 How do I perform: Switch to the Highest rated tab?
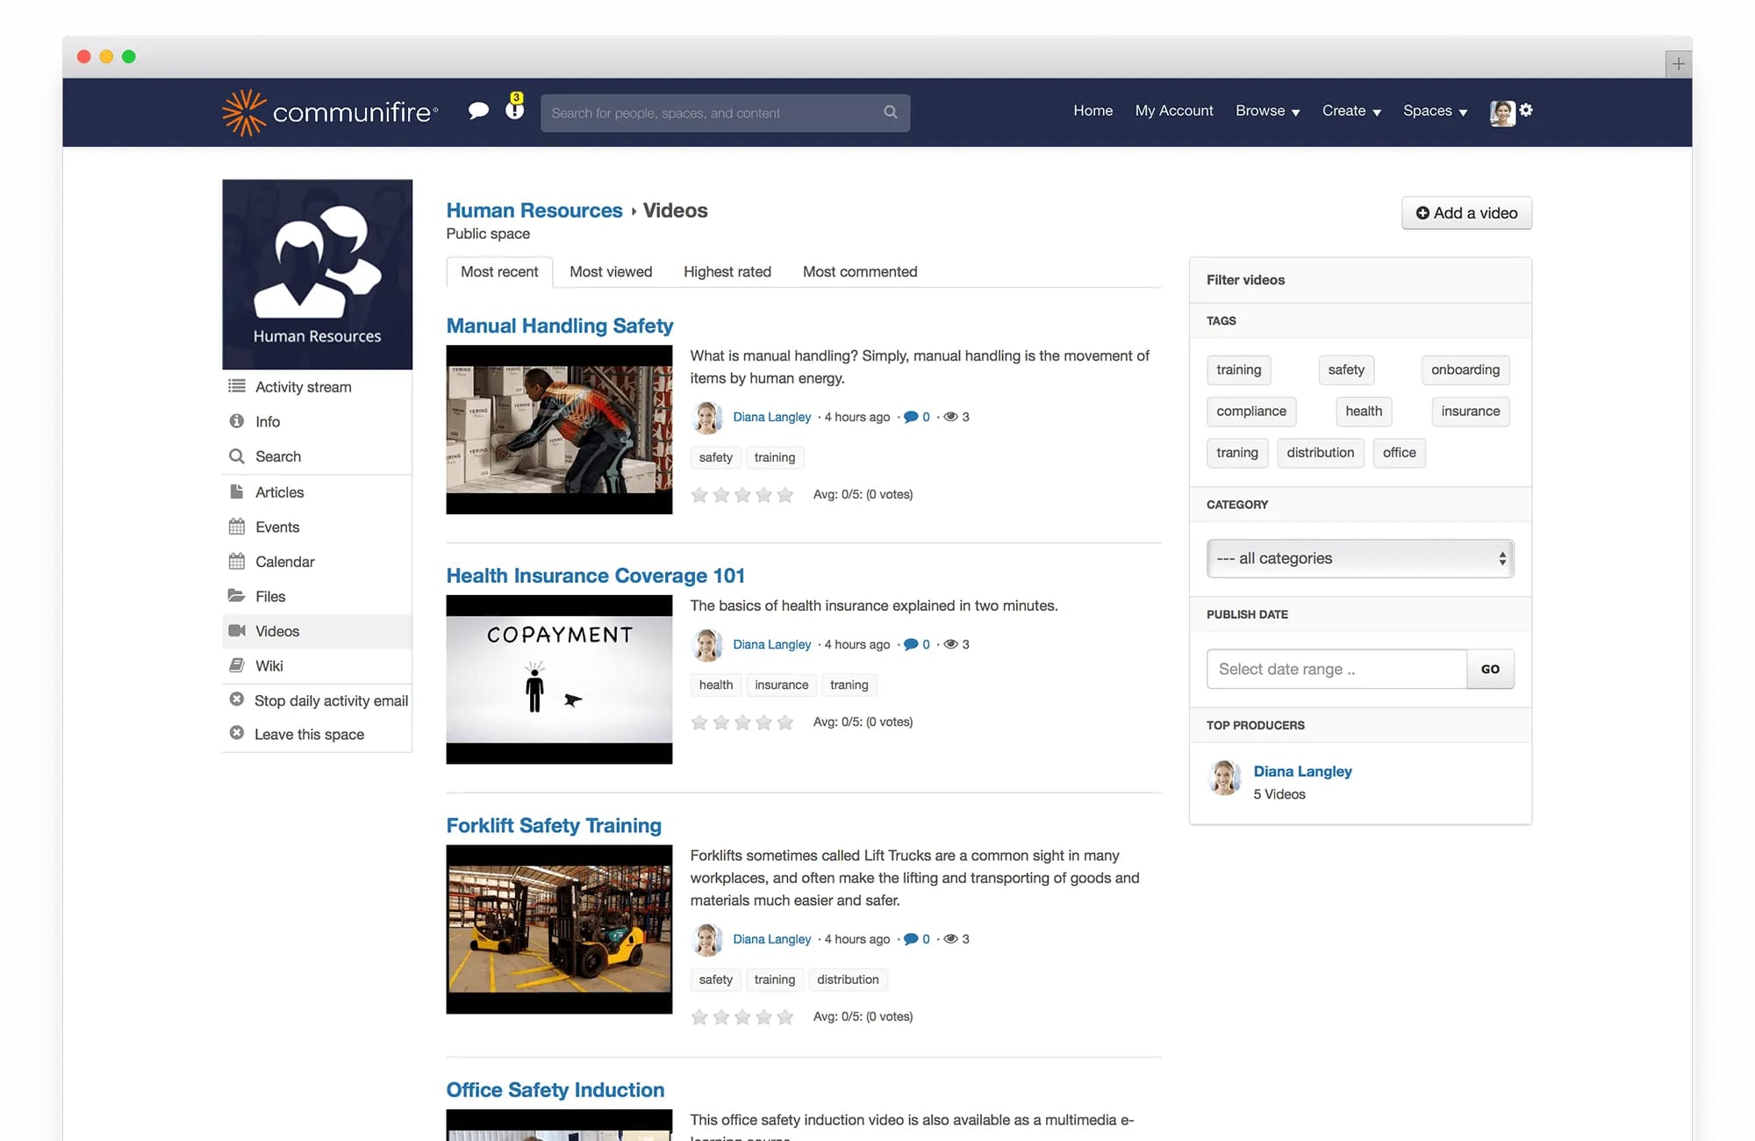pyautogui.click(x=727, y=272)
